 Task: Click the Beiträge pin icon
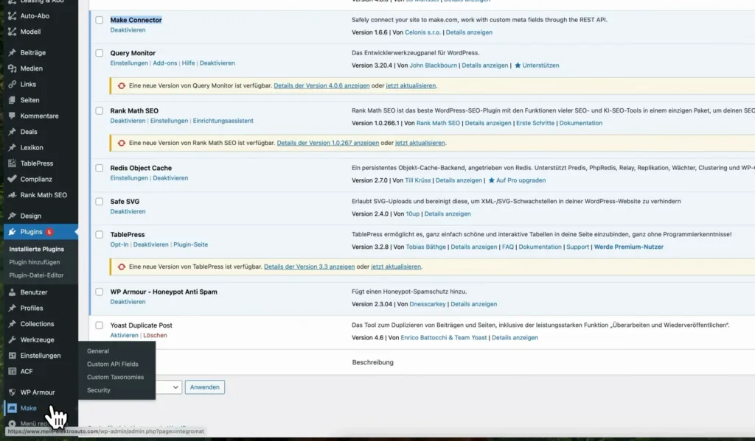coord(12,52)
